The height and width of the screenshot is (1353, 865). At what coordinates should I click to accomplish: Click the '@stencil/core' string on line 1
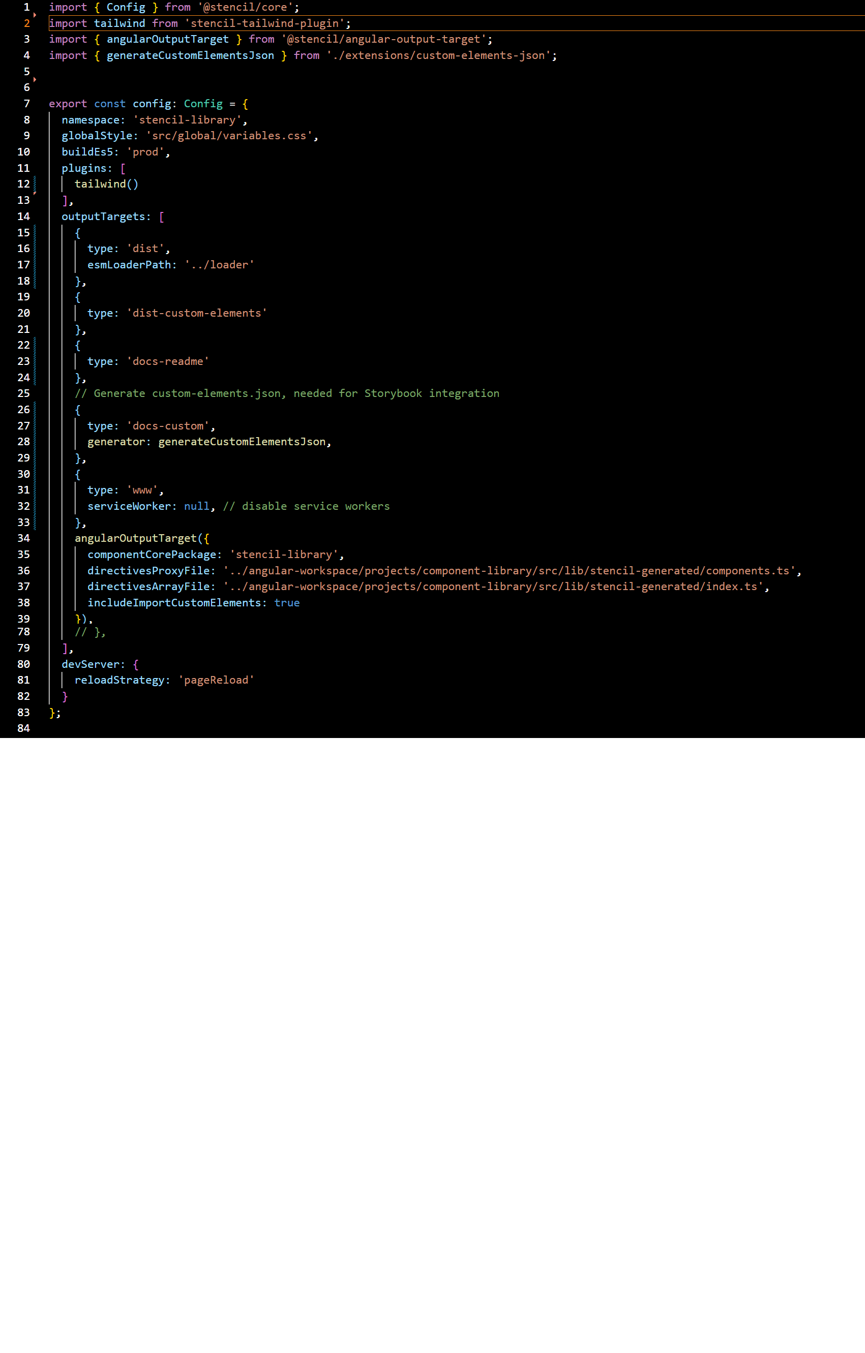point(245,7)
